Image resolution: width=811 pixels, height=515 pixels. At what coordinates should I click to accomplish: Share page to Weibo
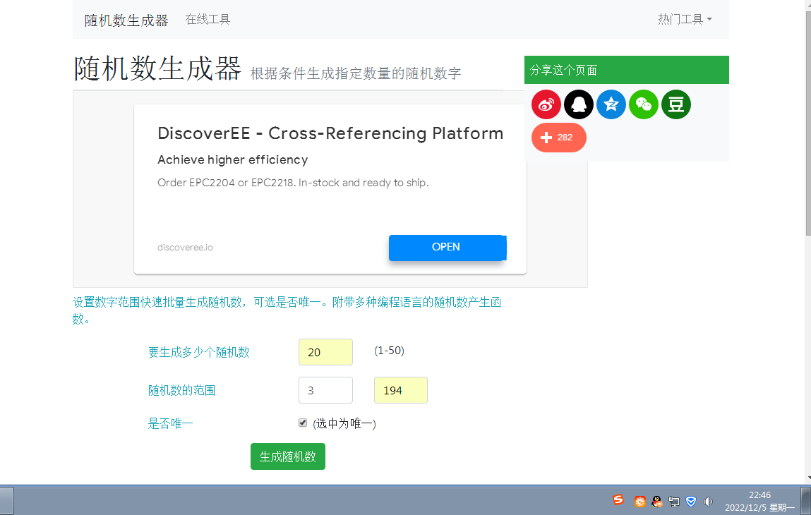[546, 104]
